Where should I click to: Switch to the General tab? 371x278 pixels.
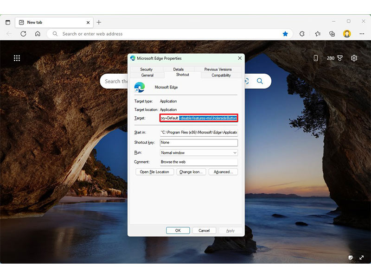[147, 75]
